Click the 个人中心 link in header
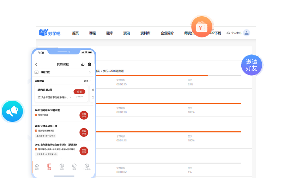Viewport: 290px width, 178px height. [x=236, y=33]
